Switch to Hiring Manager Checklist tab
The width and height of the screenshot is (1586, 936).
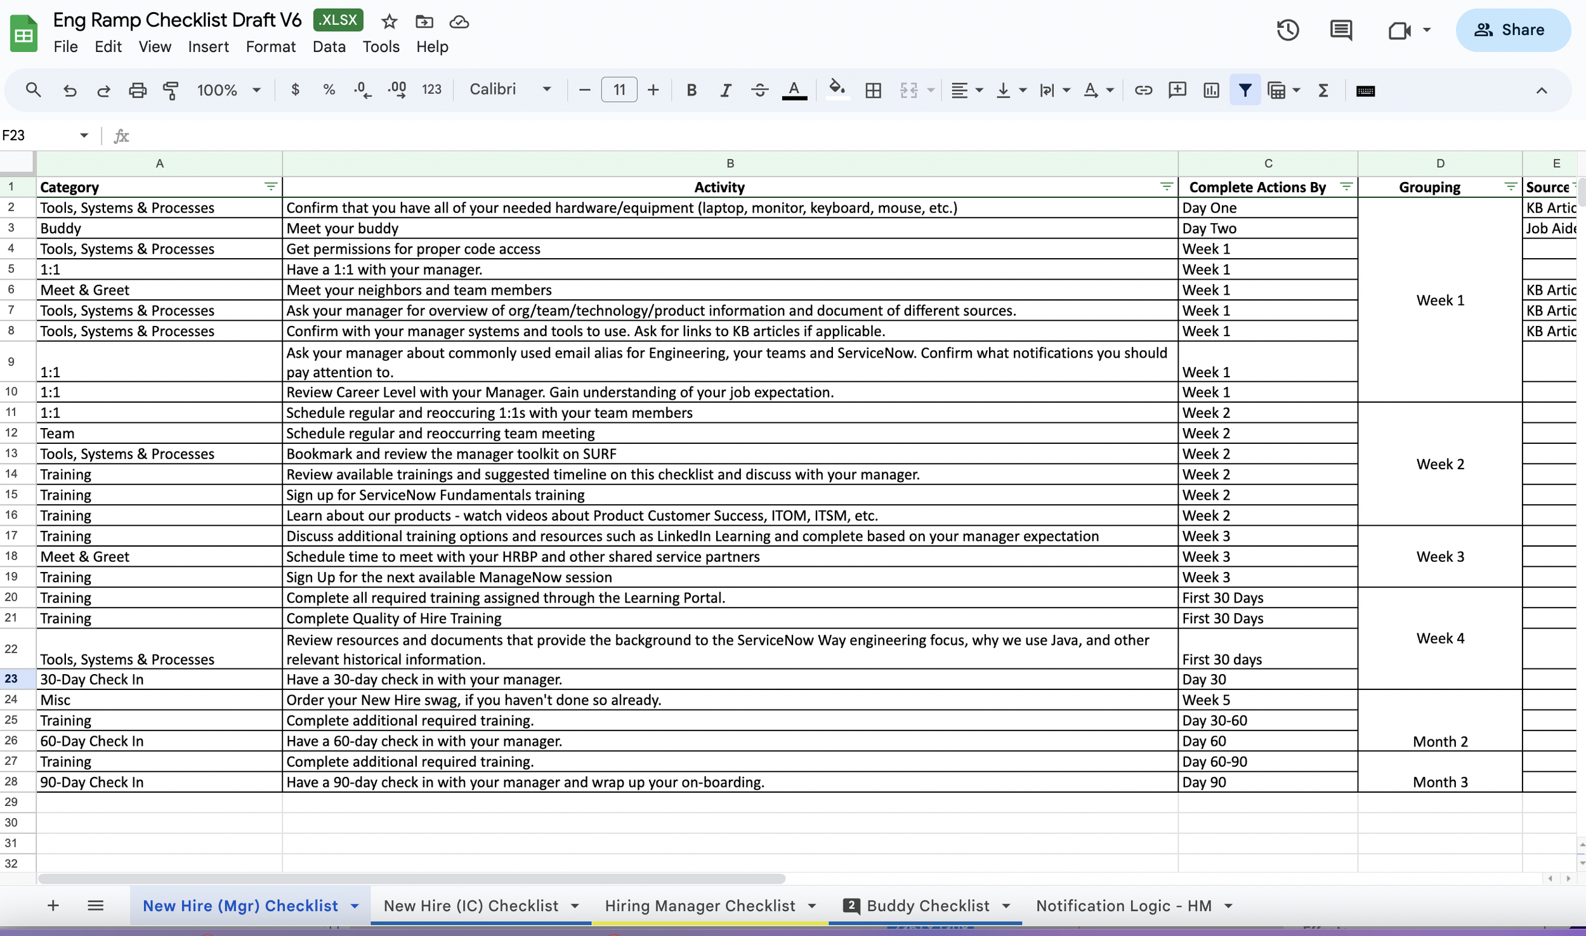pyautogui.click(x=700, y=906)
